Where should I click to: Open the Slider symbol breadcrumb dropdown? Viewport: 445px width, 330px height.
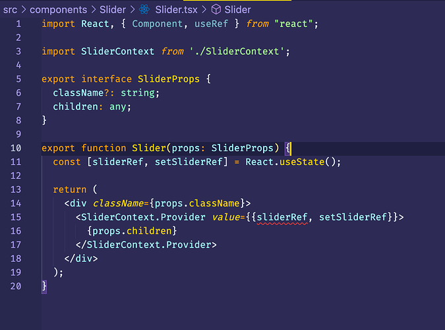(x=237, y=10)
